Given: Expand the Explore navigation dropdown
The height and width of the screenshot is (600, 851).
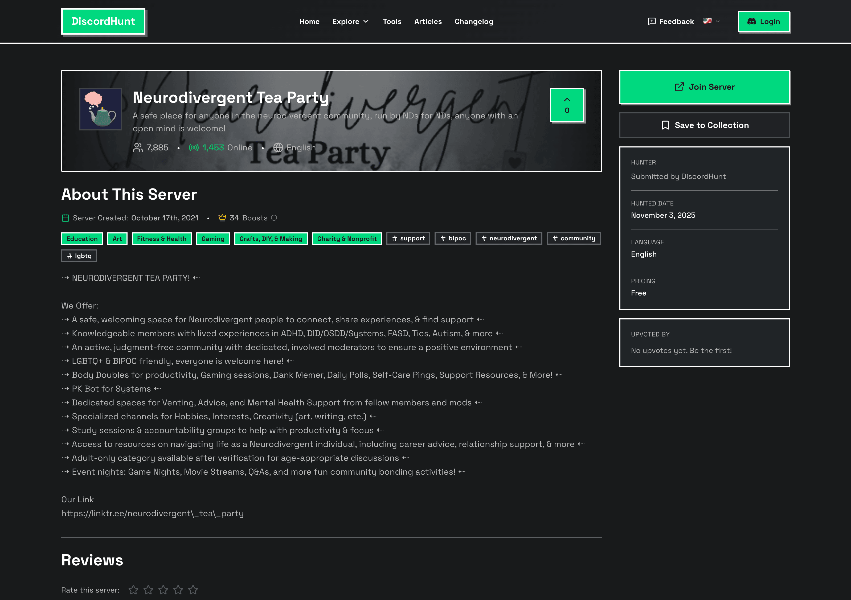Looking at the screenshot, I should tap(350, 22).
